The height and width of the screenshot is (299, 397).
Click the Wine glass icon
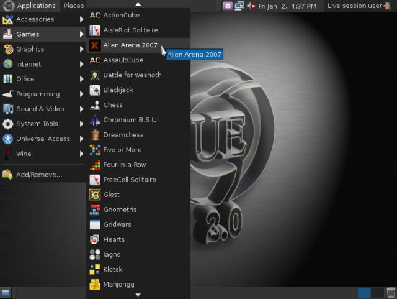point(8,154)
